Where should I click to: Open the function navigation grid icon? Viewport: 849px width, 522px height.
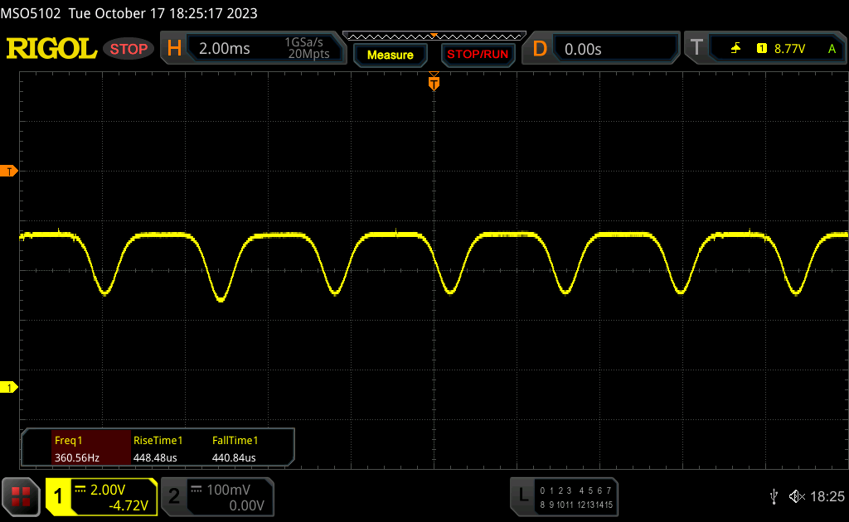pyautogui.click(x=21, y=496)
